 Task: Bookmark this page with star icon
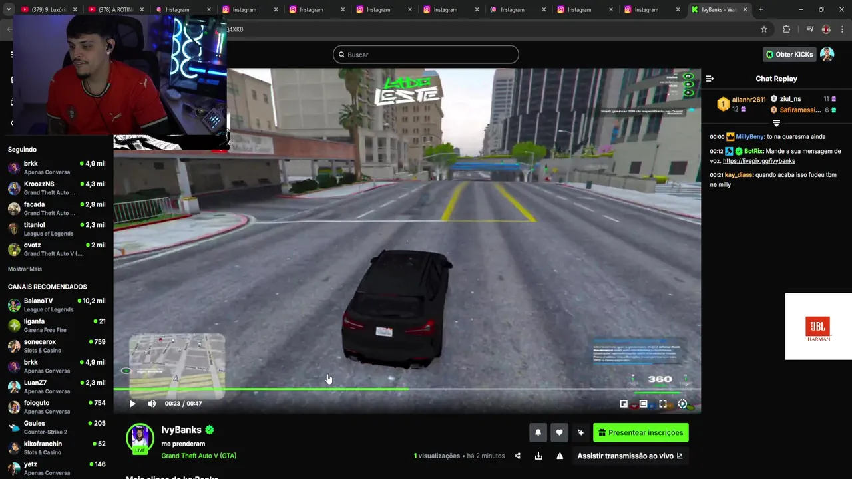tap(764, 29)
